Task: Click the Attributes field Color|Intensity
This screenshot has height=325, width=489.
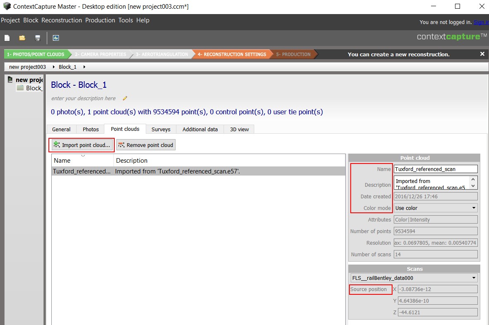Action: [436, 219]
